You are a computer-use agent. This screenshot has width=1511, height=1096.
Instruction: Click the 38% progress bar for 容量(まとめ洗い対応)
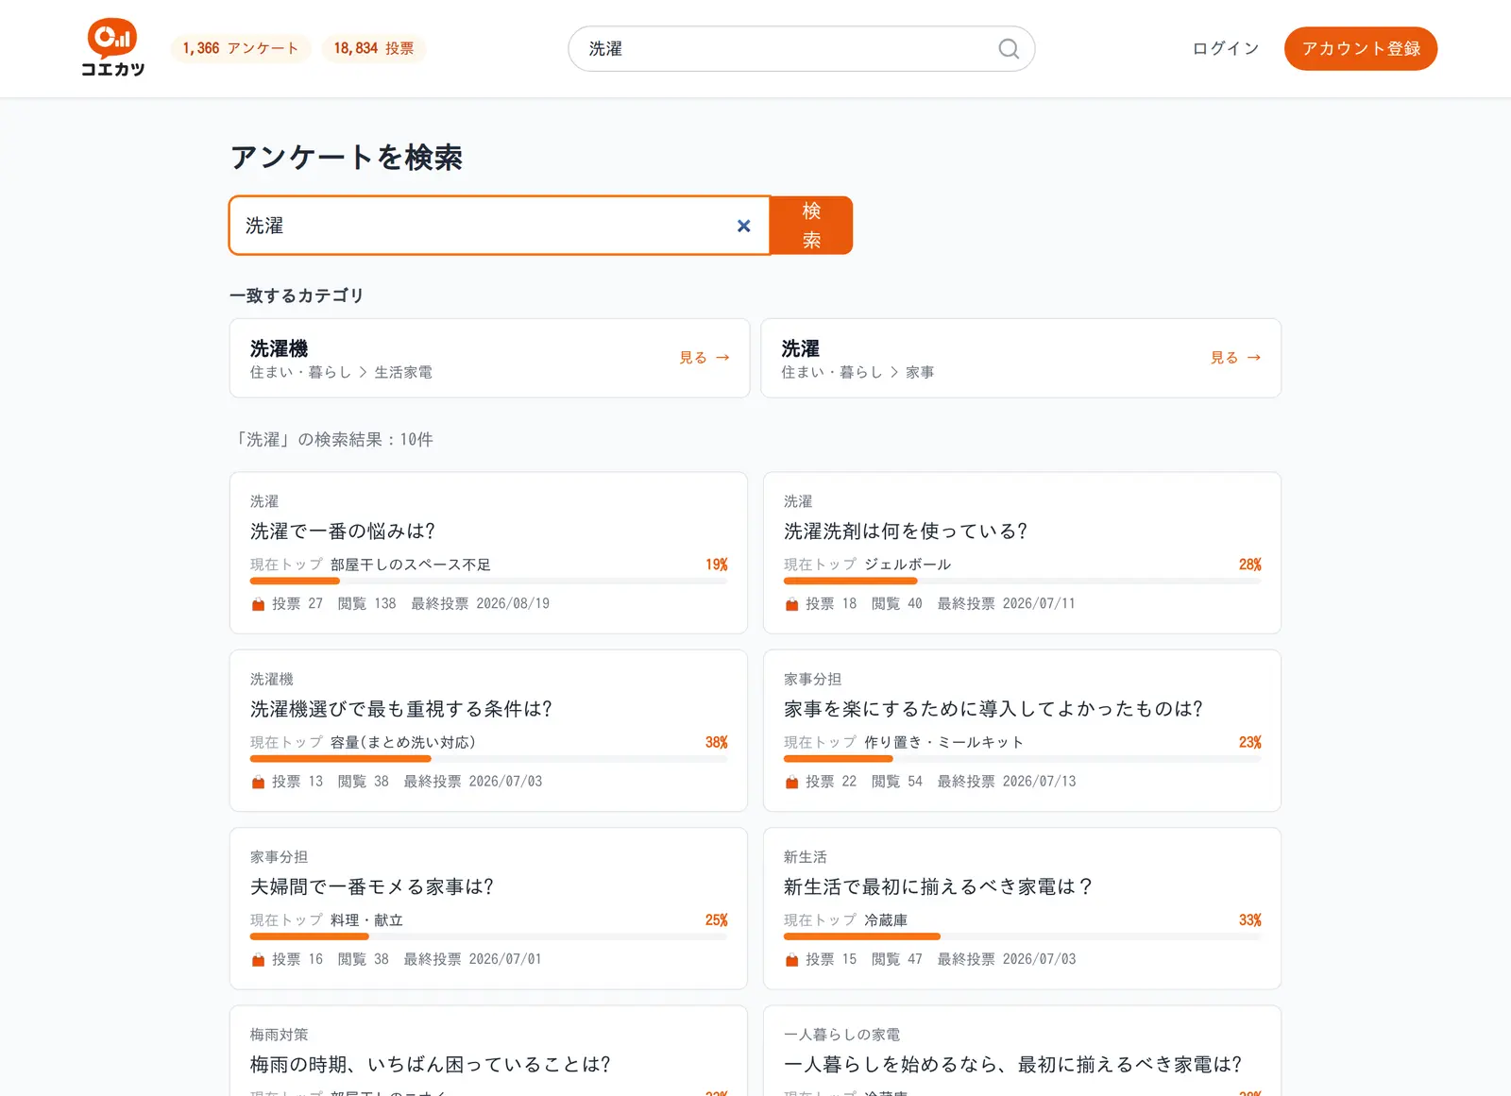click(x=488, y=759)
